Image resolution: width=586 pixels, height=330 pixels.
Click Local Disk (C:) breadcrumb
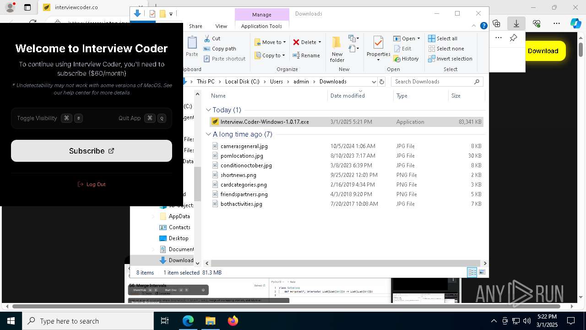pos(242,82)
